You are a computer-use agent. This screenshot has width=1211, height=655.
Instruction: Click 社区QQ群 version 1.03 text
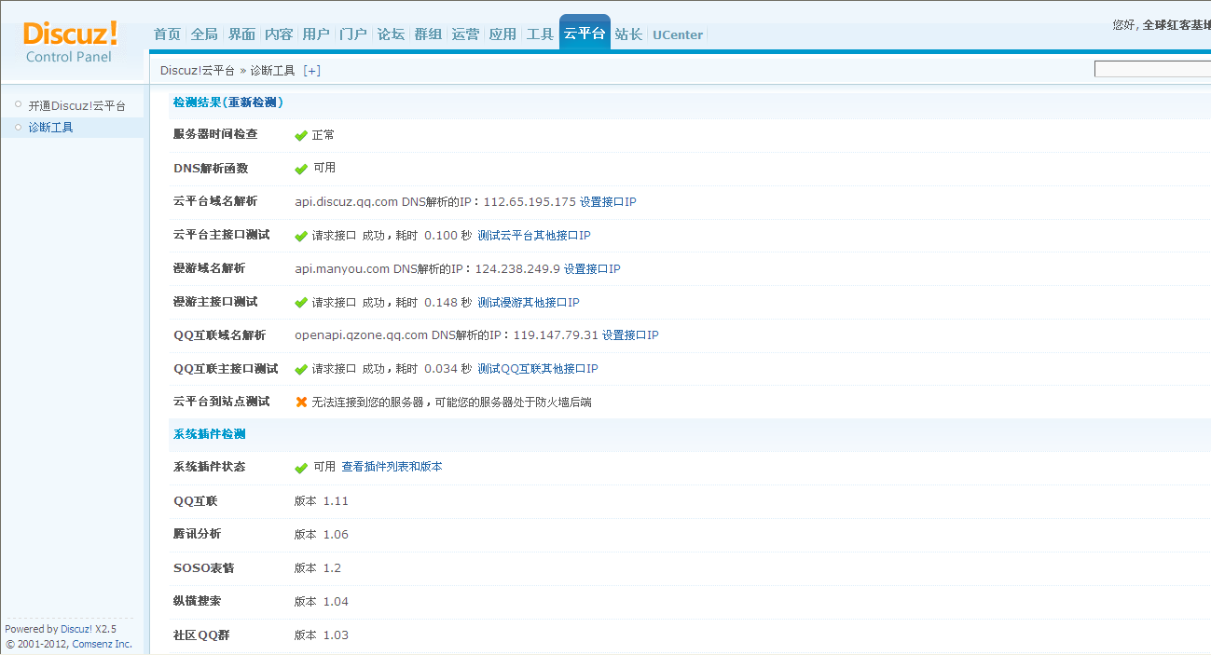322,635
